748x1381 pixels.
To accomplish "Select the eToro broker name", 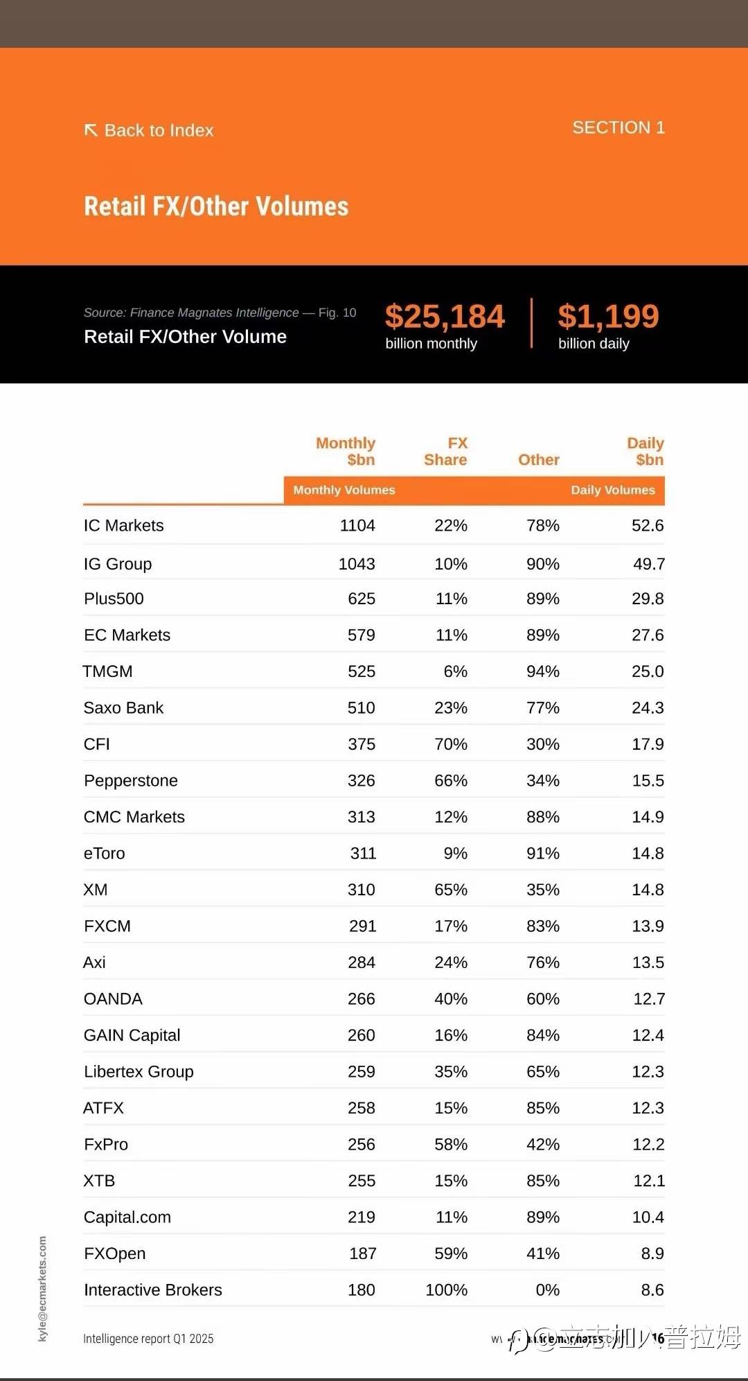I will pos(105,853).
